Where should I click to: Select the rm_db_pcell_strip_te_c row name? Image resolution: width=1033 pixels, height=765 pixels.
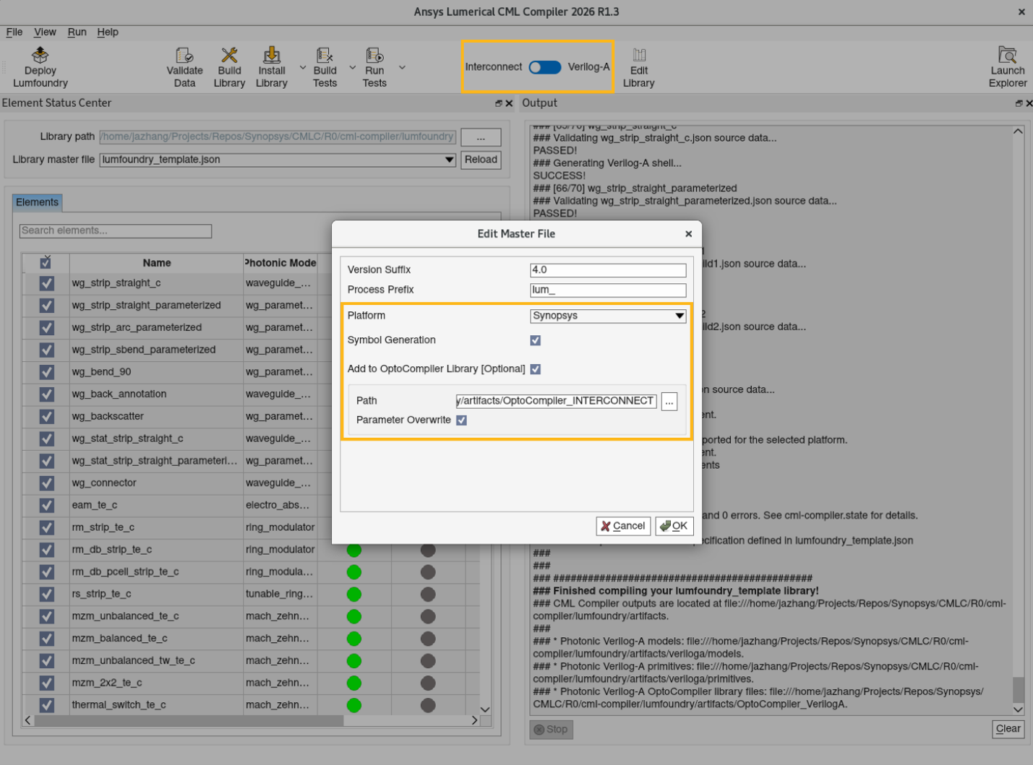[125, 571]
